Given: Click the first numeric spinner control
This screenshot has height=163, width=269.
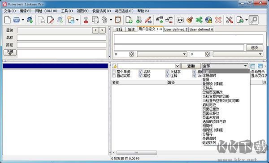Looking at the screenshot, I should [x=131, y=54].
